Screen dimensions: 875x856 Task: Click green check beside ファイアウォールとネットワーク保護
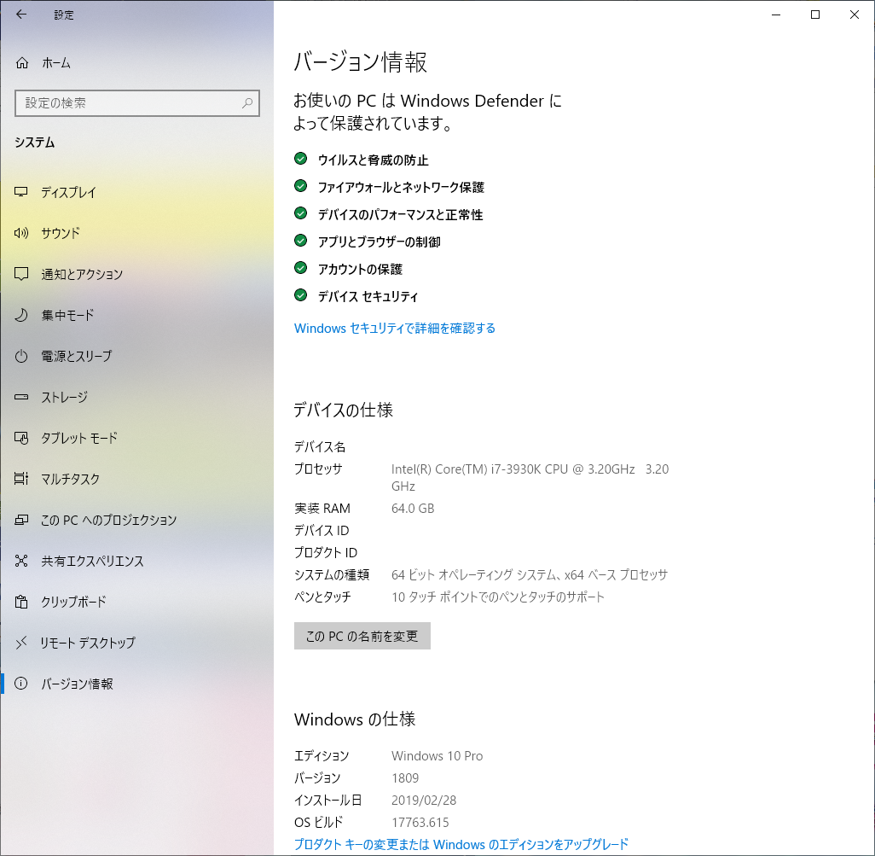pyautogui.click(x=301, y=186)
